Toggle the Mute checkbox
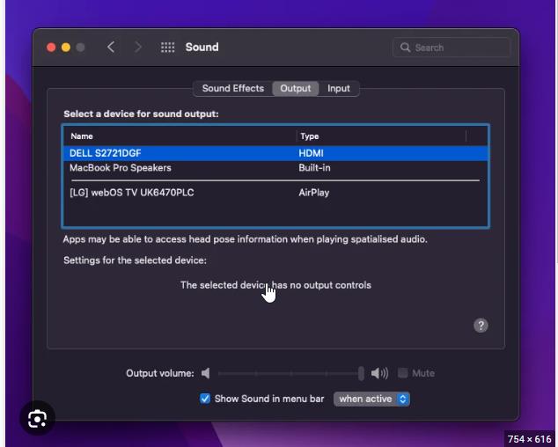The height and width of the screenshot is (447, 558). pos(402,373)
